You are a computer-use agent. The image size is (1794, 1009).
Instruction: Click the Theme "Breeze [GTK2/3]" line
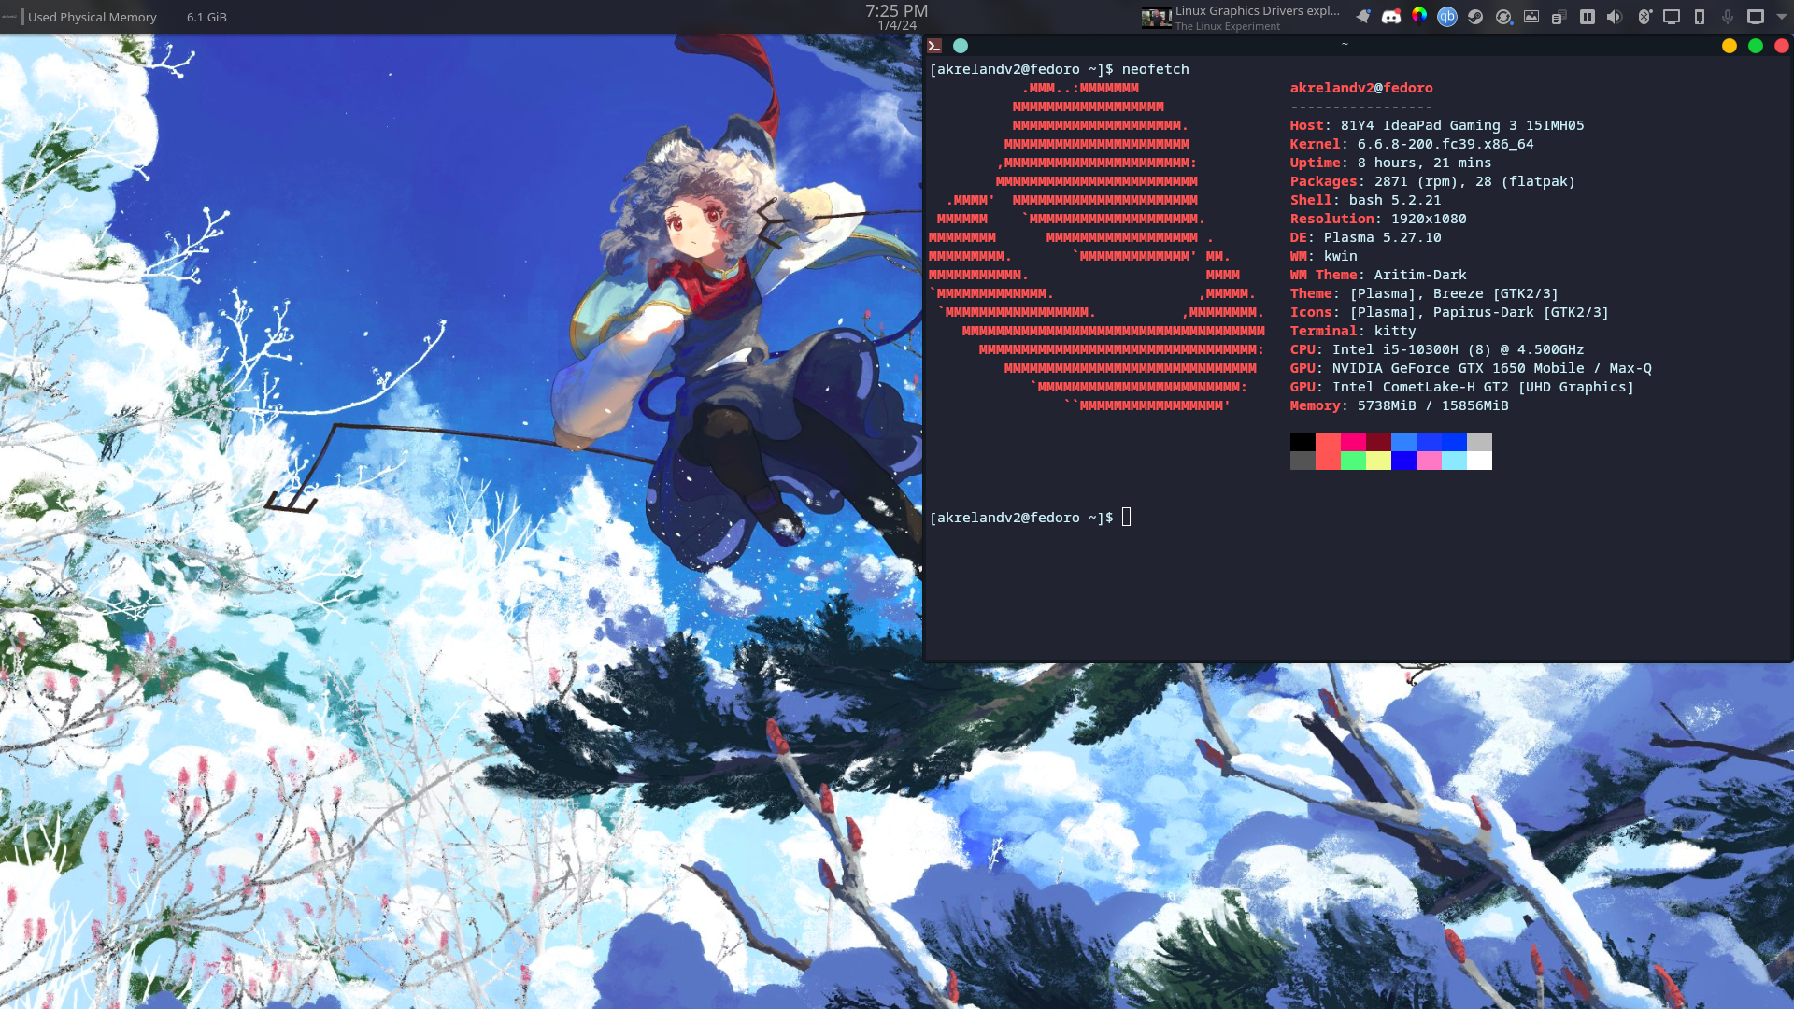tap(1424, 293)
